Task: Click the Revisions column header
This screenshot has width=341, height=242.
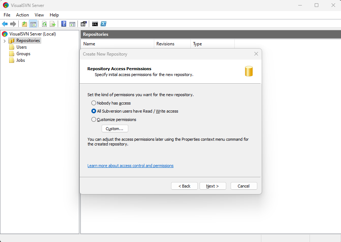Action: click(x=165, y=44)
